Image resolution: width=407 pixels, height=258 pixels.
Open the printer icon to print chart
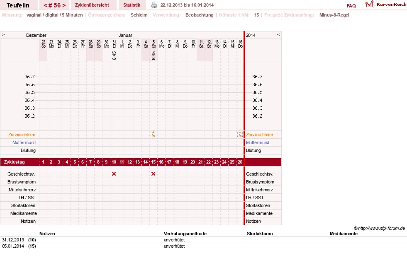click(154, 5)
